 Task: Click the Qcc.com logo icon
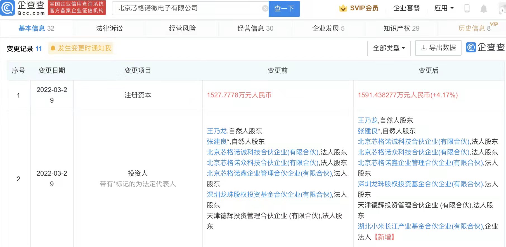8,8
